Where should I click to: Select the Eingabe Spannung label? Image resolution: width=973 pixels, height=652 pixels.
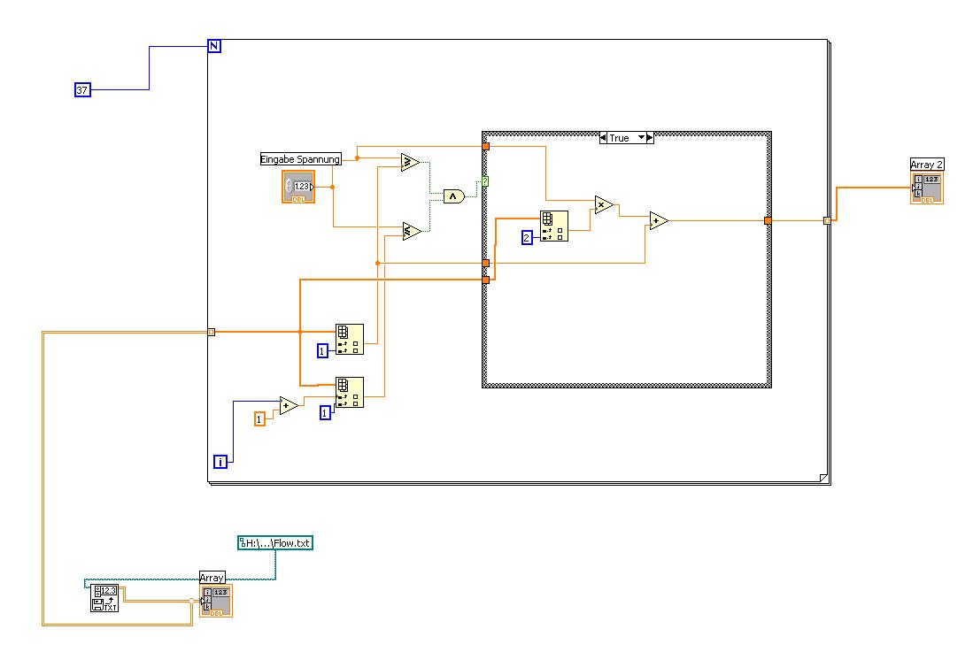[x=300, y=159]
